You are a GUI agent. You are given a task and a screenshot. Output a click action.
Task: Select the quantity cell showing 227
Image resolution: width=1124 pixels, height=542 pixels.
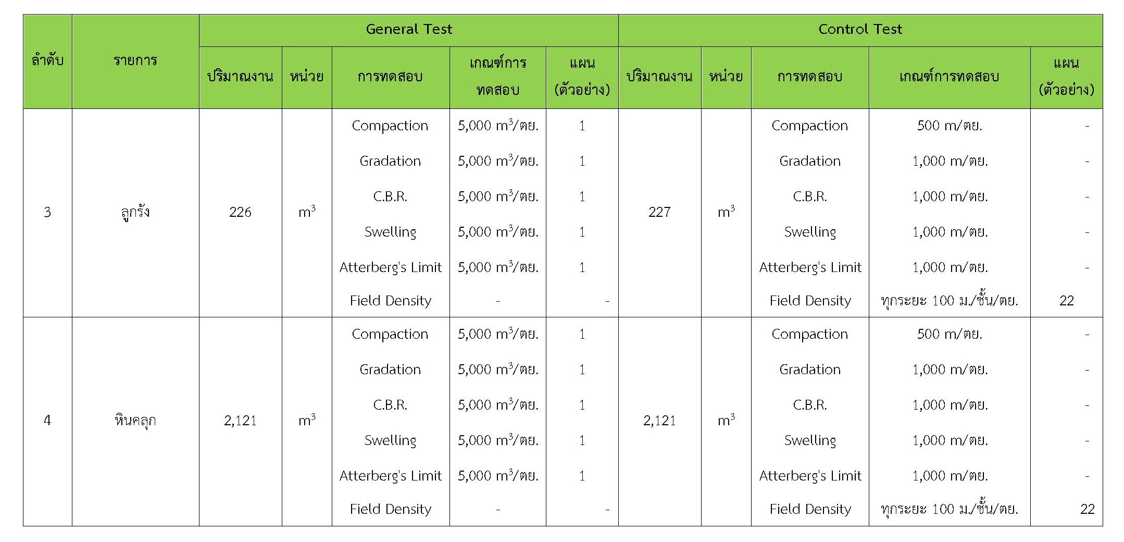pyautogui.click(x=659, y=212)
